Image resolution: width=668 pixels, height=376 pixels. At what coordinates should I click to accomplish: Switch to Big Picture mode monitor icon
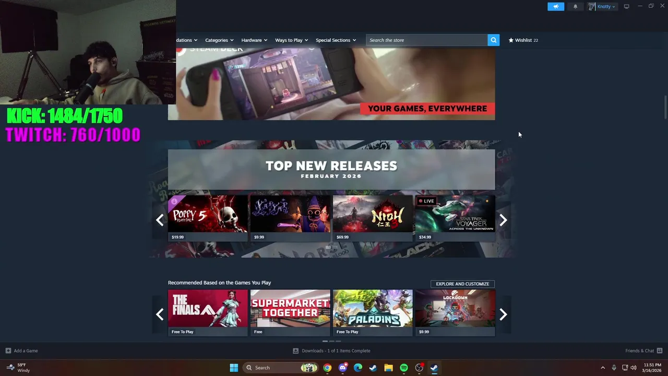tap(626, 6)
